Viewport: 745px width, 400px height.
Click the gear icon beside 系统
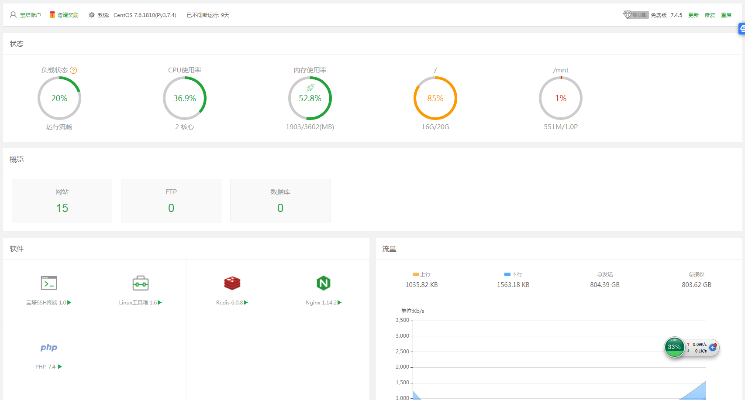click(92, 15)
